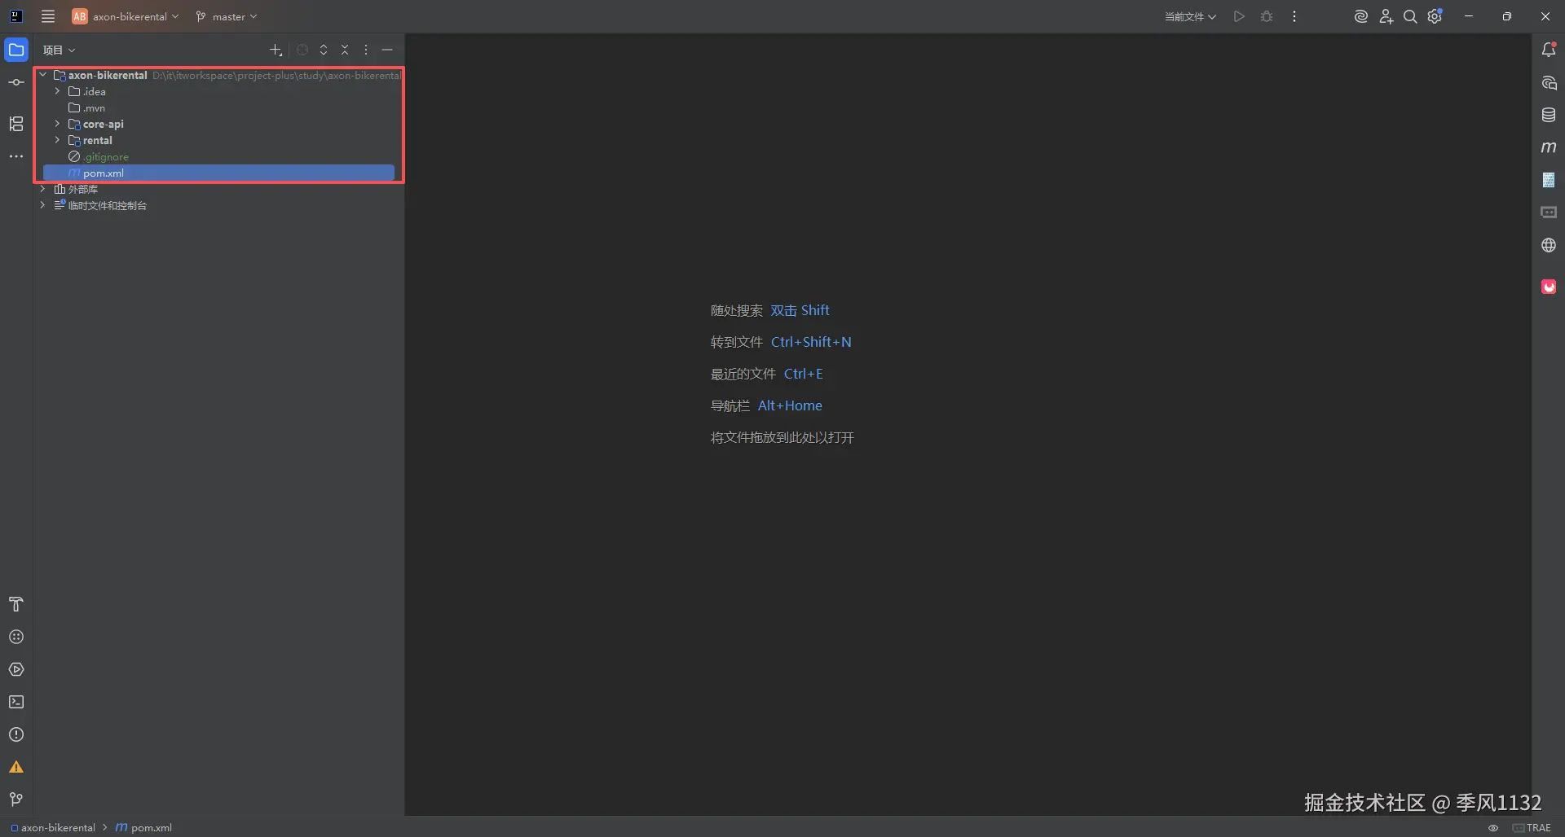1565x837 pixels.
Task: Toggle the eye icon in status bar
Action: (1493, 827)
